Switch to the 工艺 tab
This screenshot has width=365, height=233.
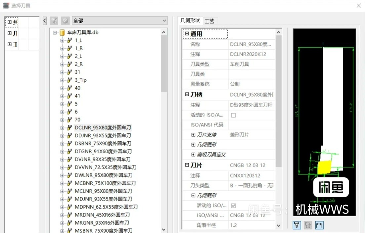pos(210,21)
